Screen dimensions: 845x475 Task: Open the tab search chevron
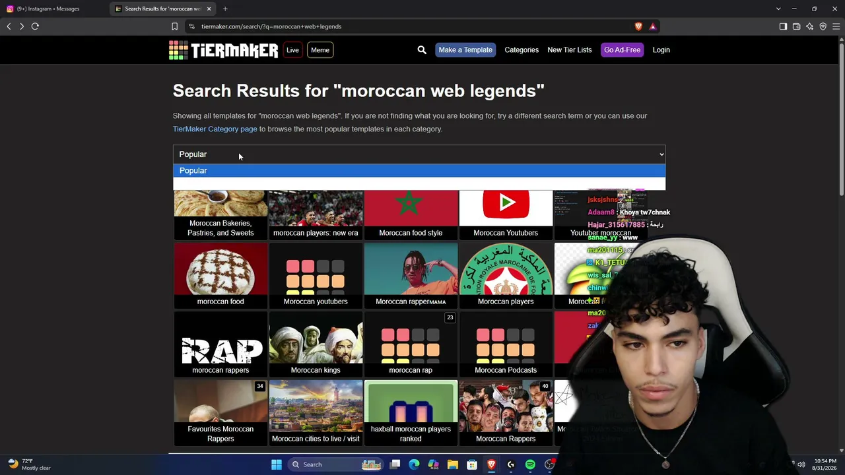(x=778, y=9)
